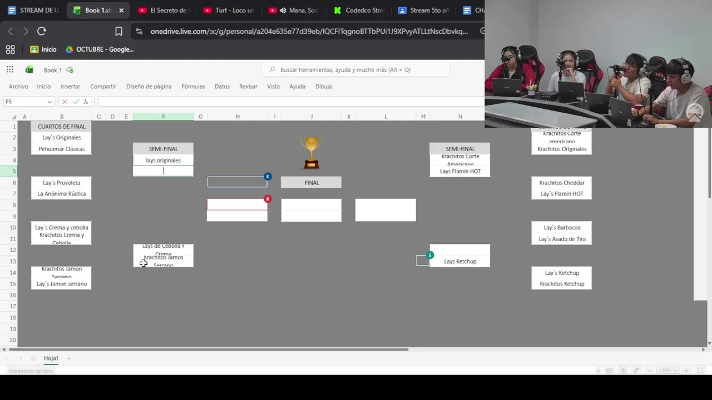The height and width of the screenshot is (400, 712).
Task: Open site information icon in address bar
Action: 139,31
